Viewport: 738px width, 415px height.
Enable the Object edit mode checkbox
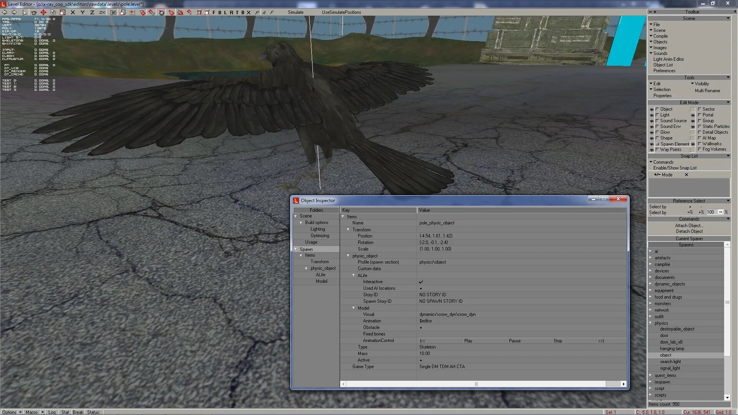click(658, 109)
